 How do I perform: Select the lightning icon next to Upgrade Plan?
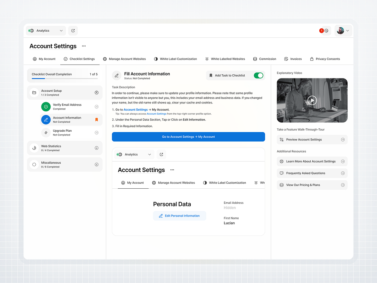[x=46, y=132]
